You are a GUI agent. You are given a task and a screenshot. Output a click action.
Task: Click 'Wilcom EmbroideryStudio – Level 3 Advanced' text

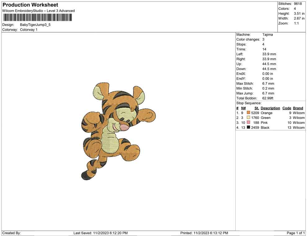pyautogui.click(x=38, y=11)
